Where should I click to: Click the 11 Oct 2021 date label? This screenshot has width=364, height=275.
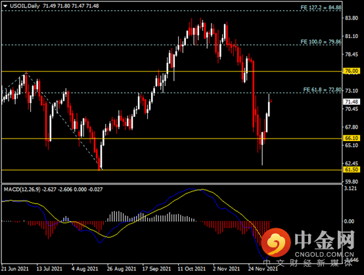192,268
